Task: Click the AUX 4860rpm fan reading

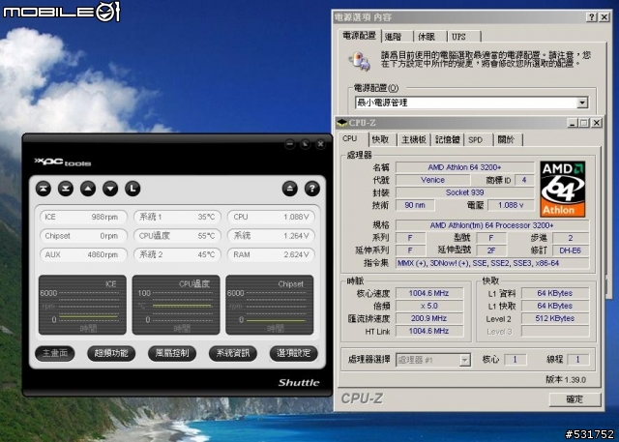Action: pos(83,255)
